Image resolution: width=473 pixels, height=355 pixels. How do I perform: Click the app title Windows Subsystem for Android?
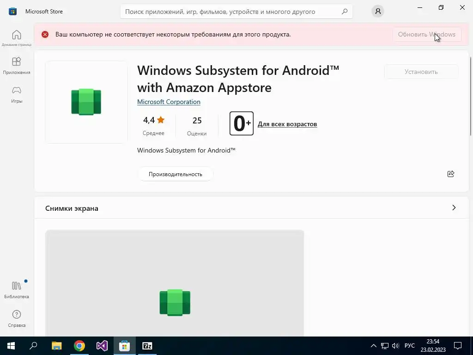(238, 79)
